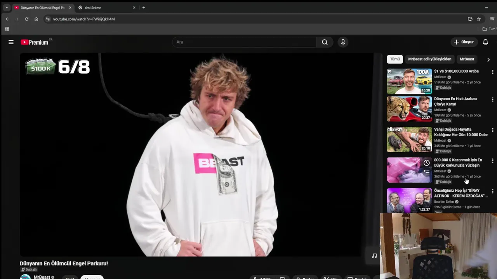Open menu for Önceliğimiz Hep İş video
This screenshot has height=279, width=497.
pyautogui.click(x=492, y=191)
